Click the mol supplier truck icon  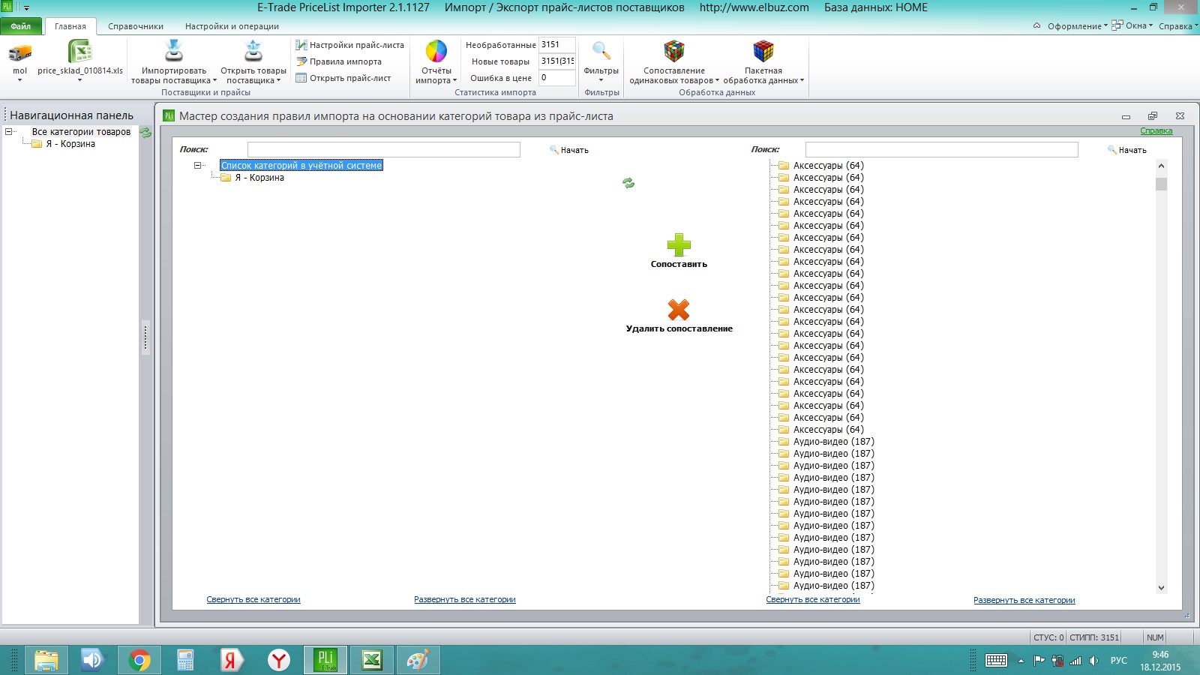20,52
